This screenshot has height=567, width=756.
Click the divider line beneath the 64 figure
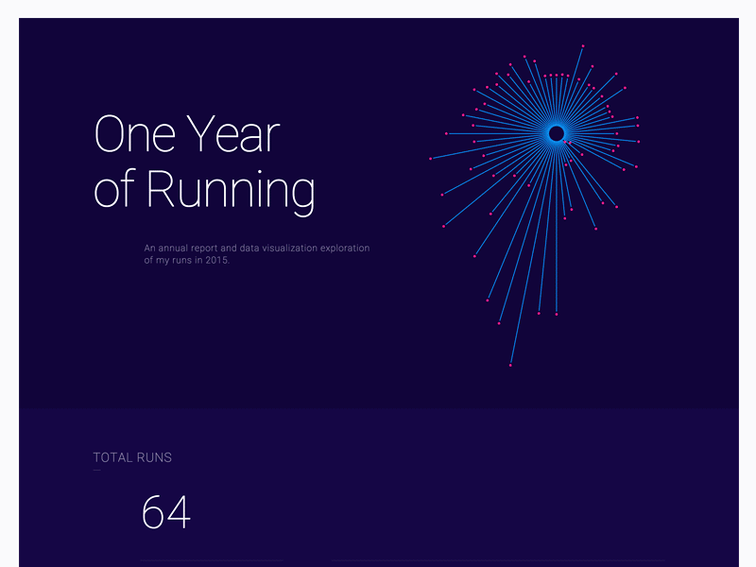[213, 561]
